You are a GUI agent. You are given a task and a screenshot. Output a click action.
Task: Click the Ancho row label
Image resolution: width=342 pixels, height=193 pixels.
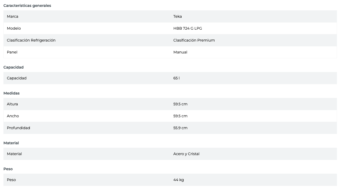click(x=13, y=116)
